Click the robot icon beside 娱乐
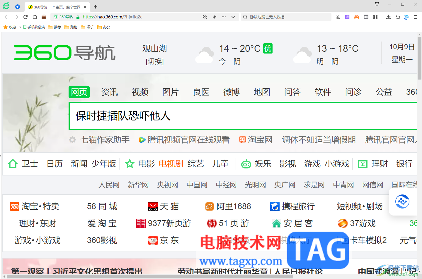The height and width of the screenshot is (279, 422). (x=246, y=164)
